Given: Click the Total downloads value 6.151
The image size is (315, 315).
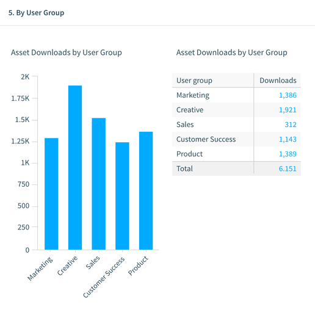Looking at the screenshot, I should tap(288, 168).
